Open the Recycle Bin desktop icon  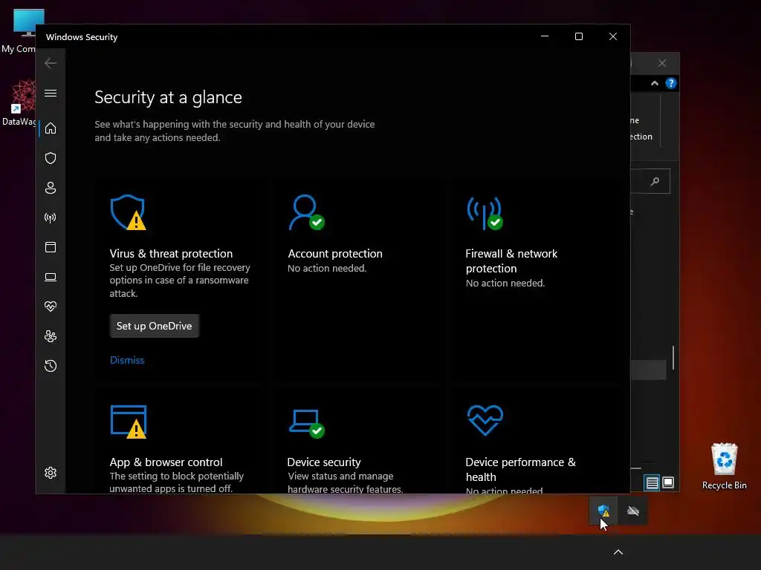tap(724, 466)
